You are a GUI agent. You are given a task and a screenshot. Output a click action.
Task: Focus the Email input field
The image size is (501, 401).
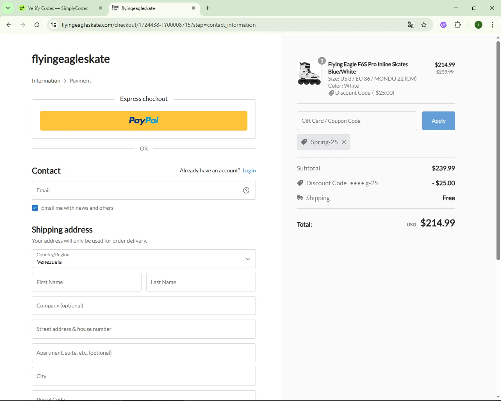pyautogui.click(x=144, y=190)
